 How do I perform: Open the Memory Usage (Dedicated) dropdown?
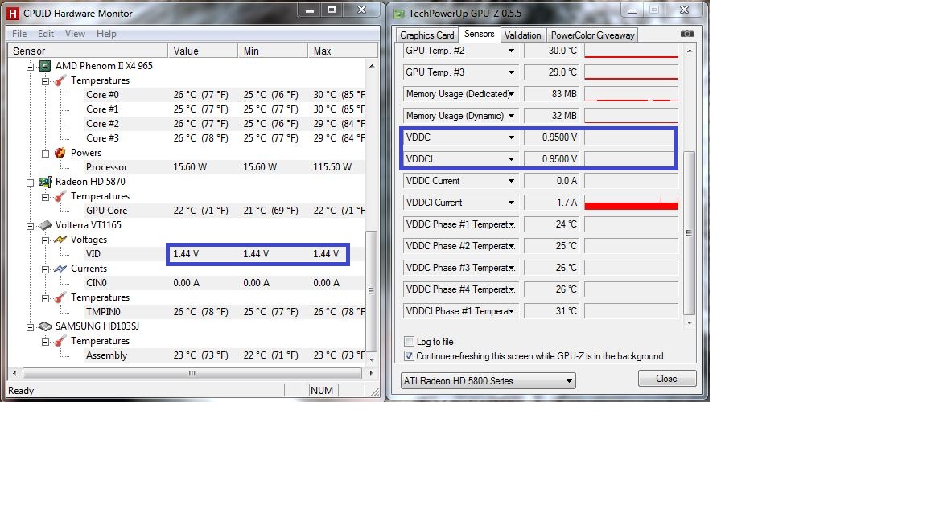(511, 94)
